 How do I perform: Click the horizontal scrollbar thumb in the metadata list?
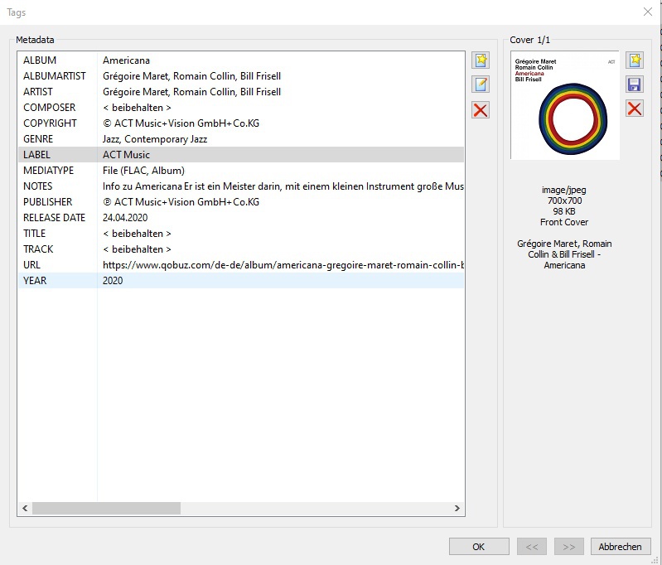tap(106, 508)
